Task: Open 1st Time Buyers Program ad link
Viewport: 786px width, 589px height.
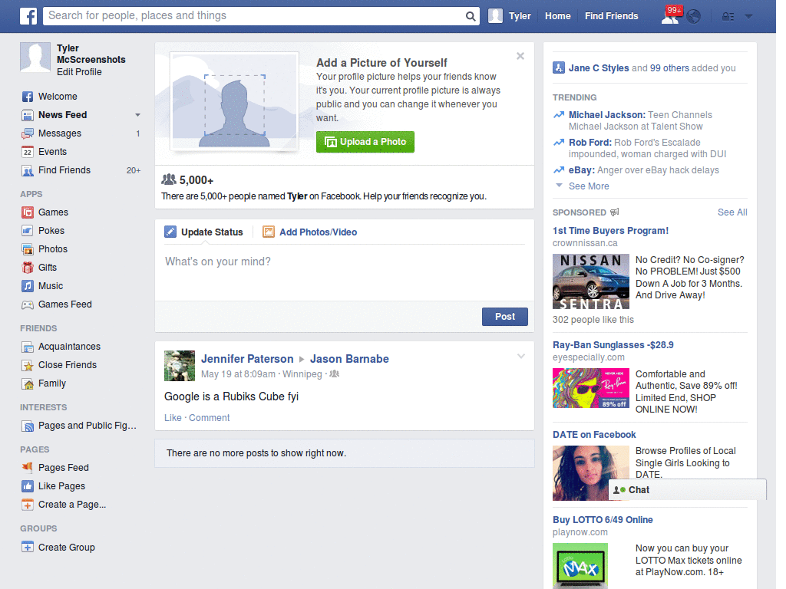Action: click(610, 231)
